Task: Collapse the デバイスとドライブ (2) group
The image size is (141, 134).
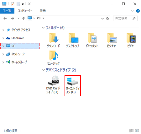Action: click(43, 70)
